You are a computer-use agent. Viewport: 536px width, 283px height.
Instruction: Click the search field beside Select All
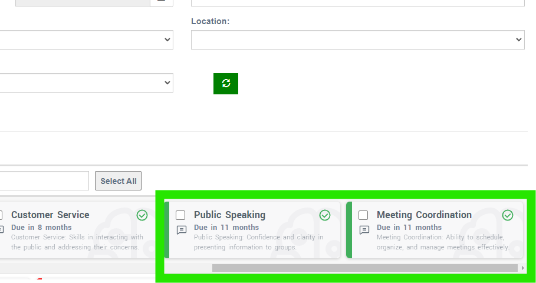point(44,181)
